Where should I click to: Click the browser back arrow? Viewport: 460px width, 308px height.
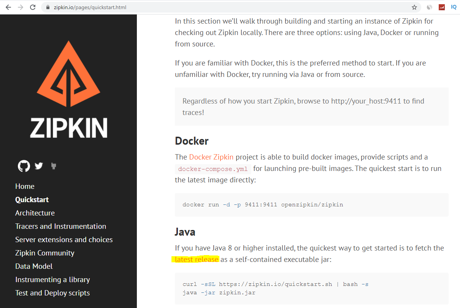tap(8, 7)
